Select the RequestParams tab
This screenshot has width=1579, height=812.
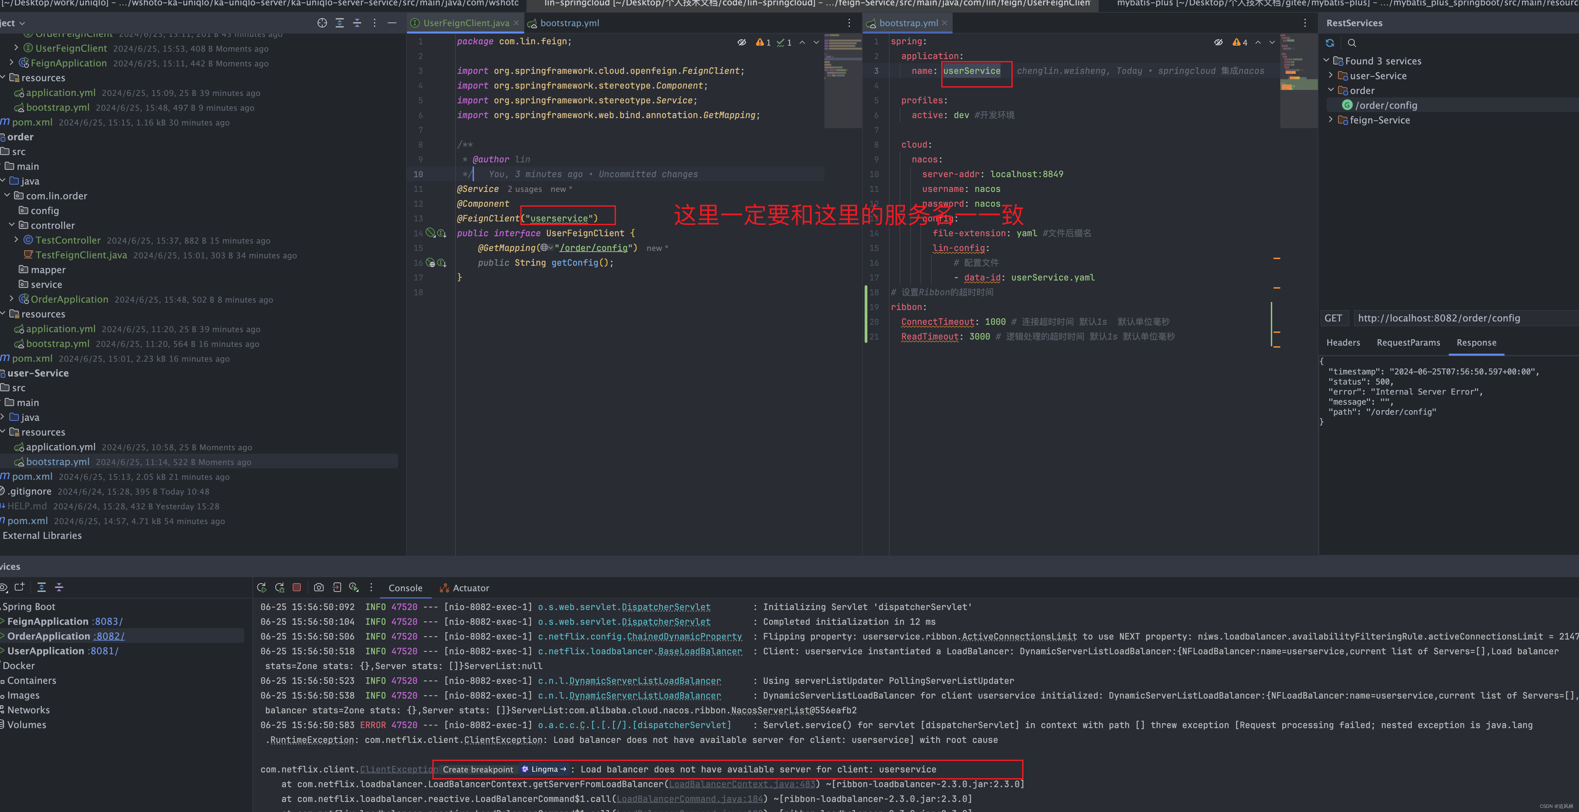(1408, 343)
